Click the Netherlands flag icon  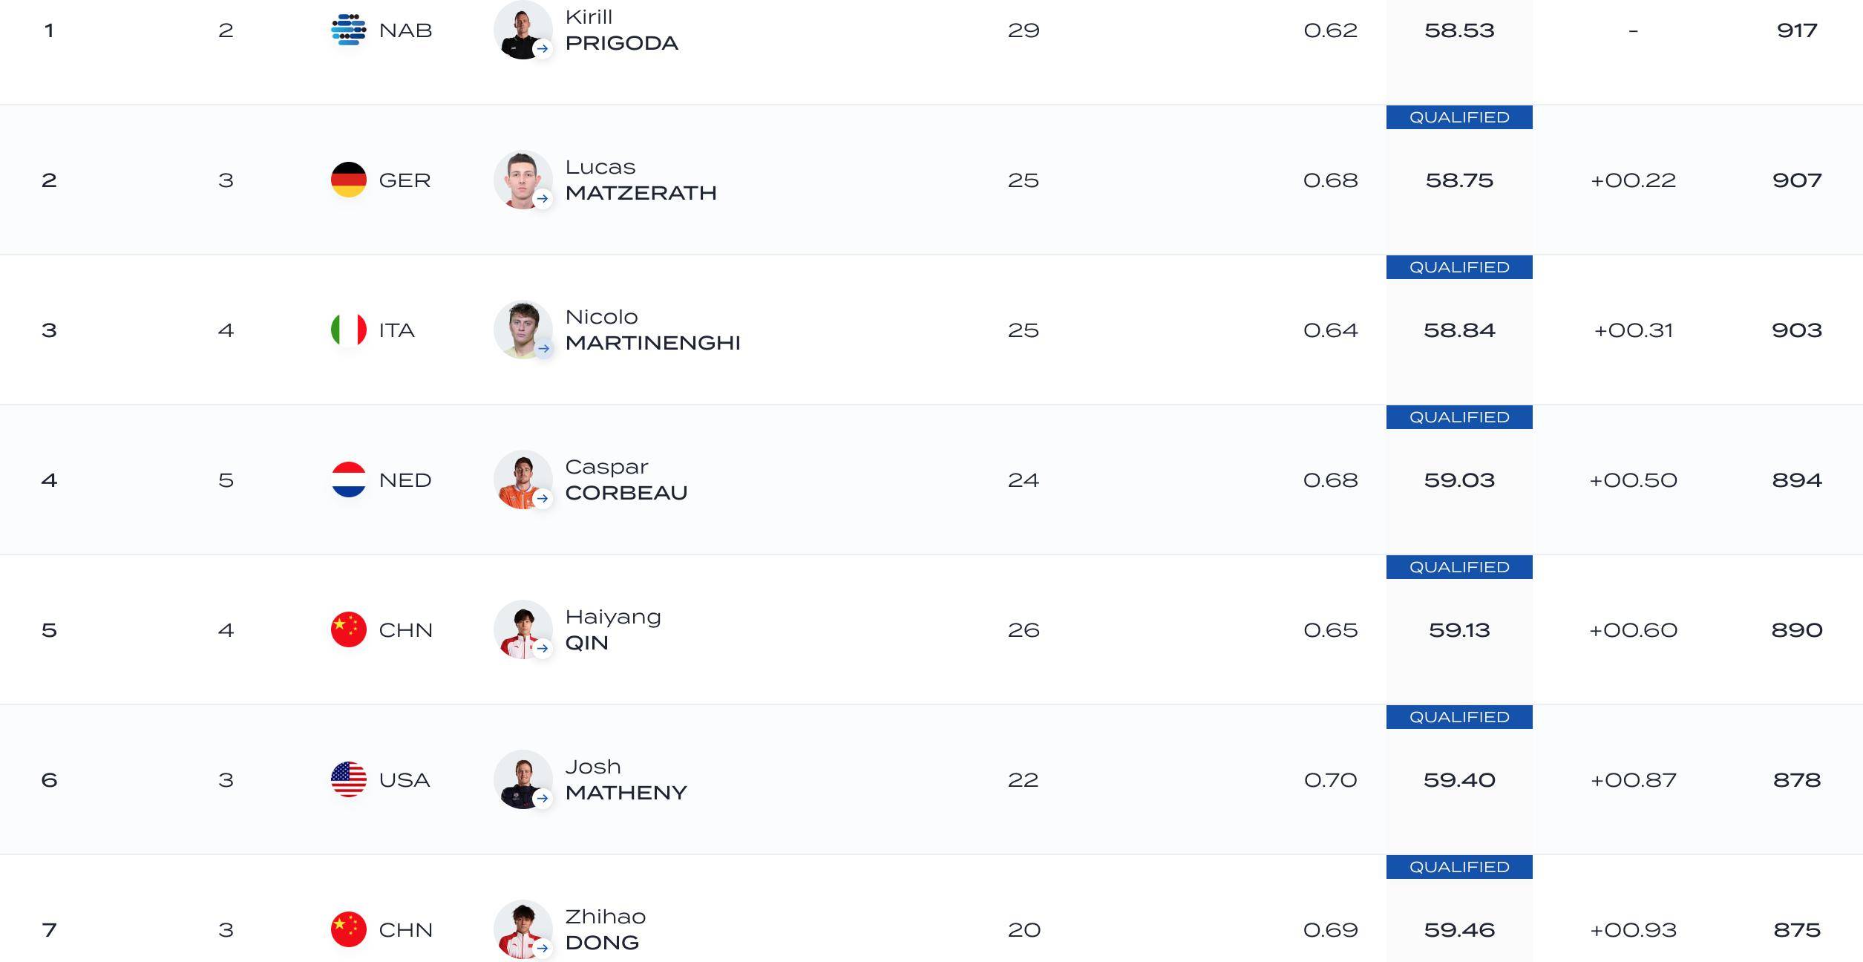point(348,480)
